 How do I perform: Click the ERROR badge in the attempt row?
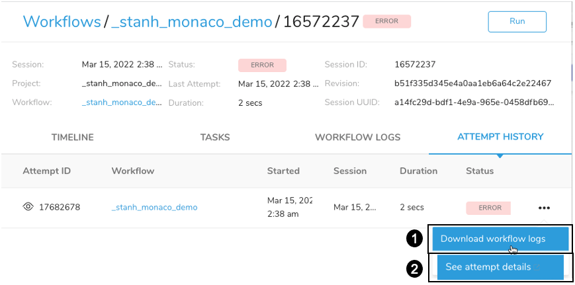(490, 208)
